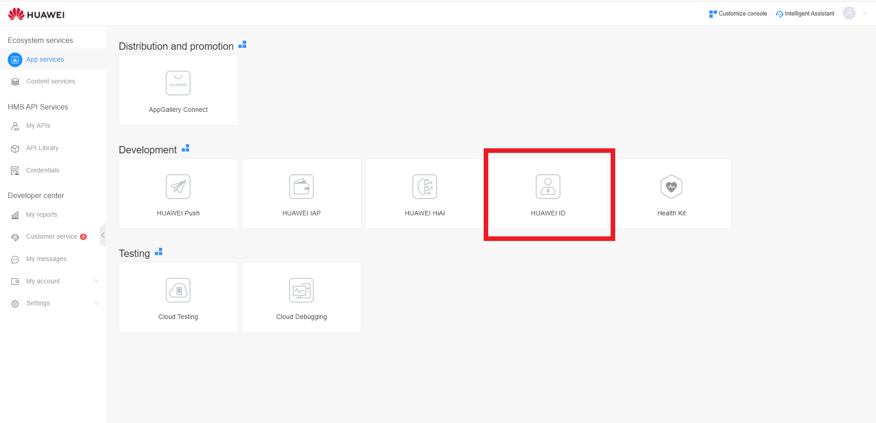Click the My messages chat bubble icon
876x423 pixels.
pos(15,260)
